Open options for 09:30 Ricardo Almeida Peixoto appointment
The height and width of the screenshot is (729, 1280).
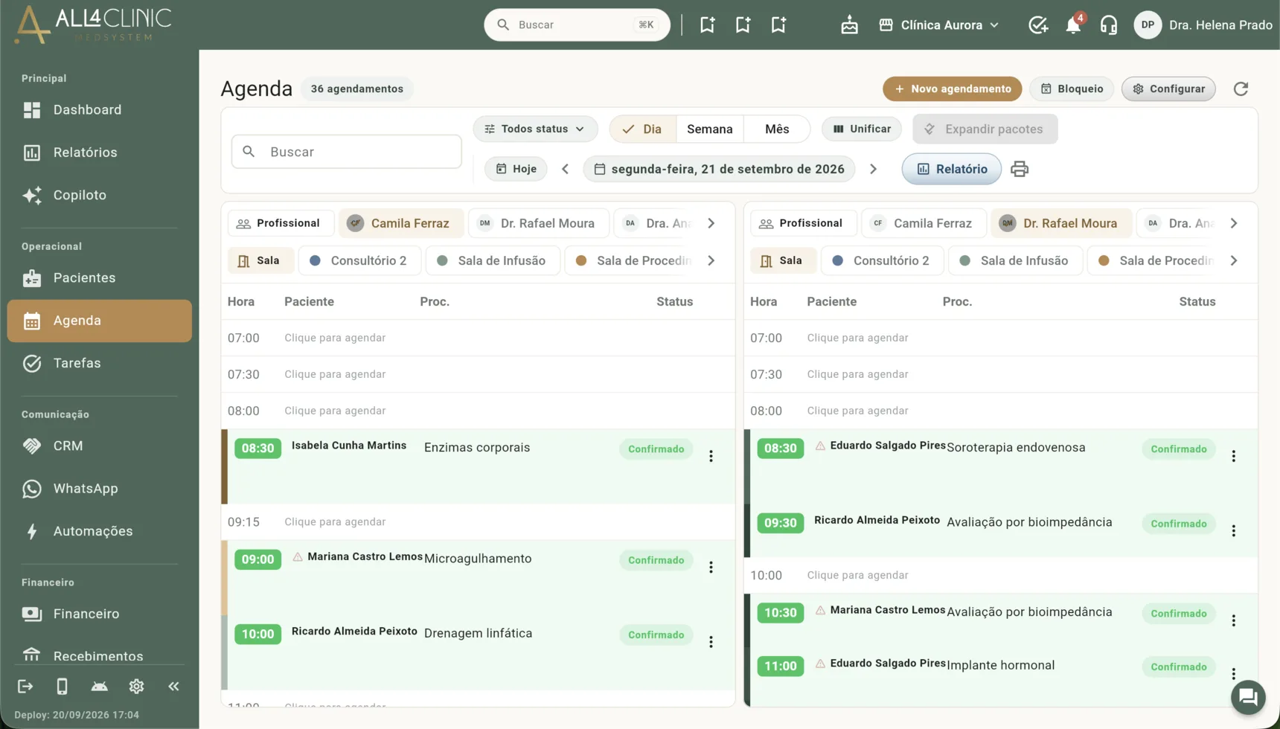click(1233, 530)
